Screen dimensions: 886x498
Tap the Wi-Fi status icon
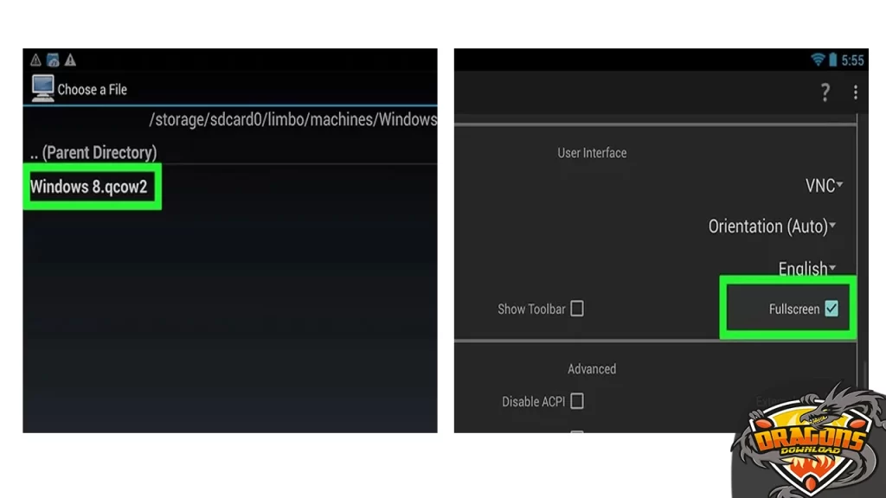pyautogui.click(x=817, y=60)
